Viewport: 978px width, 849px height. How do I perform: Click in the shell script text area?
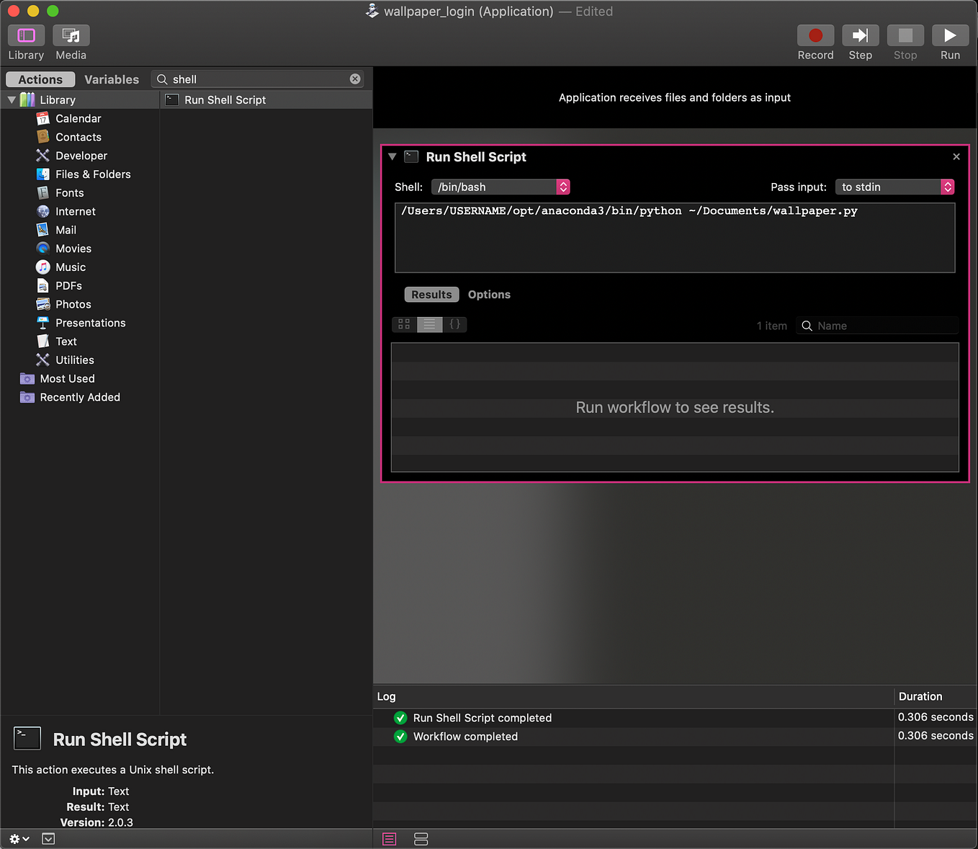click(675, 238)
